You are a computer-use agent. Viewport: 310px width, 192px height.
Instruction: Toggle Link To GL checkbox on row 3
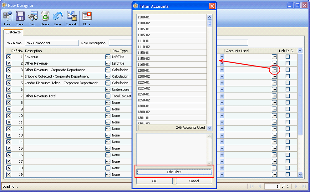click(288, 70)
